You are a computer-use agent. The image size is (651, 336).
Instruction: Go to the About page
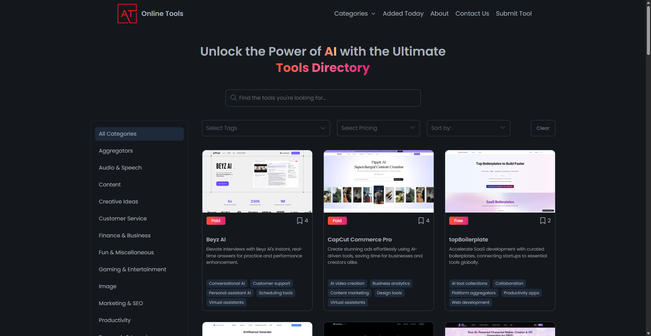pyautogui.click(x=439, y=14)
